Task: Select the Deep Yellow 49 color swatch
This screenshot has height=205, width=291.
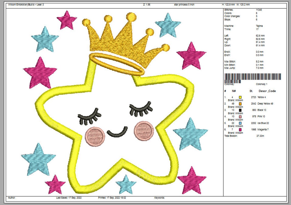Action: click(x=240, y=104)
